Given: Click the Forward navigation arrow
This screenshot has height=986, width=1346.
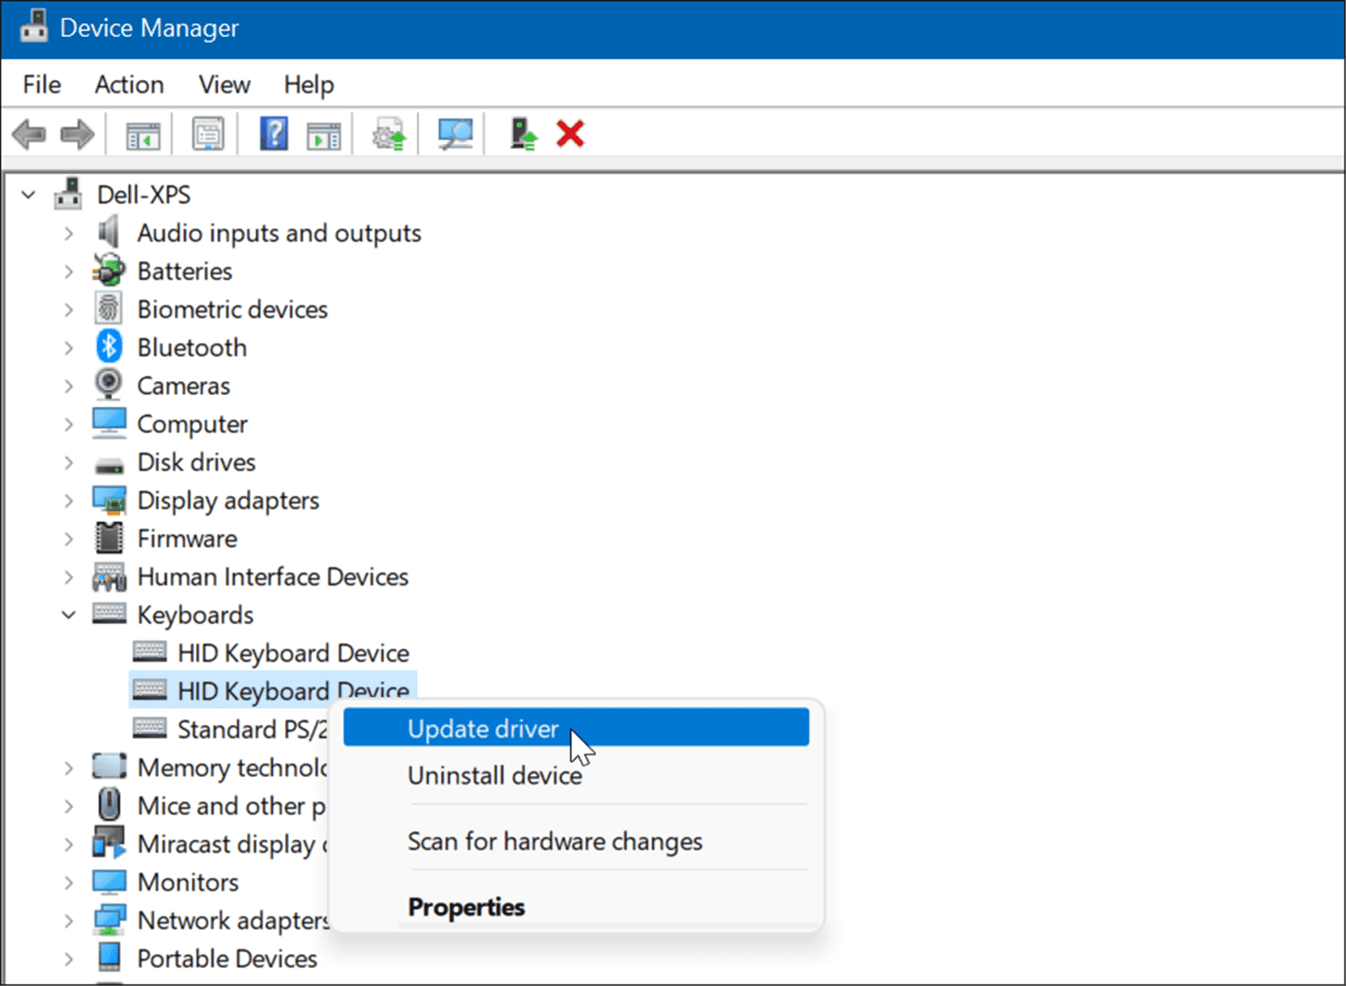Looking at the screenshot, I should click(77, 134).
